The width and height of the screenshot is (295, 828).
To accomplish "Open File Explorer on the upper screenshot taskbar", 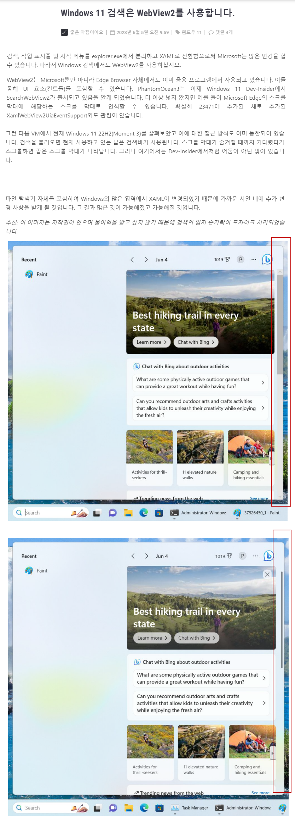I will [128, 513].
